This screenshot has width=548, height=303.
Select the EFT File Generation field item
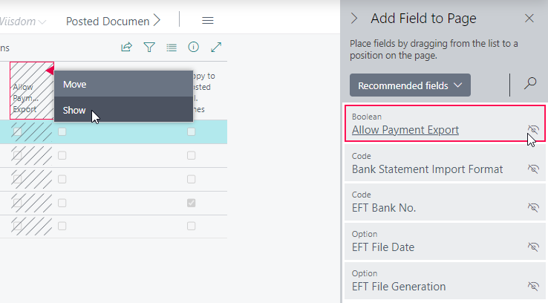445,282
